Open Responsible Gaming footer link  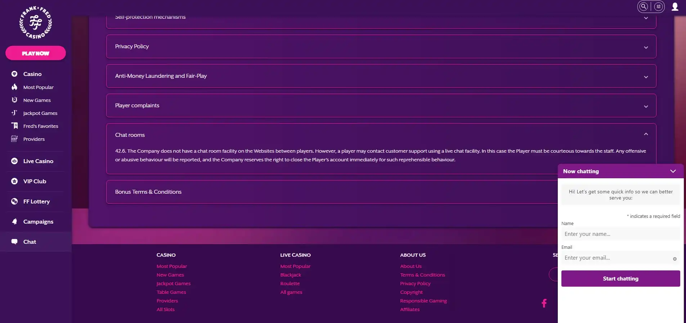pyautogui.click(x=423, y=301)
